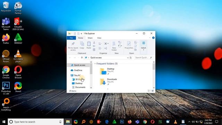This screenshot has width=222, height=125.
Task: Switch to Large icons view in status bar
Action: [153, 91]
